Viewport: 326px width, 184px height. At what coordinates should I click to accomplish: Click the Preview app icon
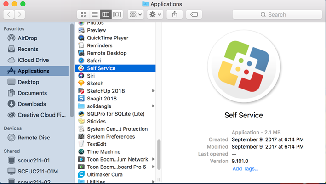point(81,30)
